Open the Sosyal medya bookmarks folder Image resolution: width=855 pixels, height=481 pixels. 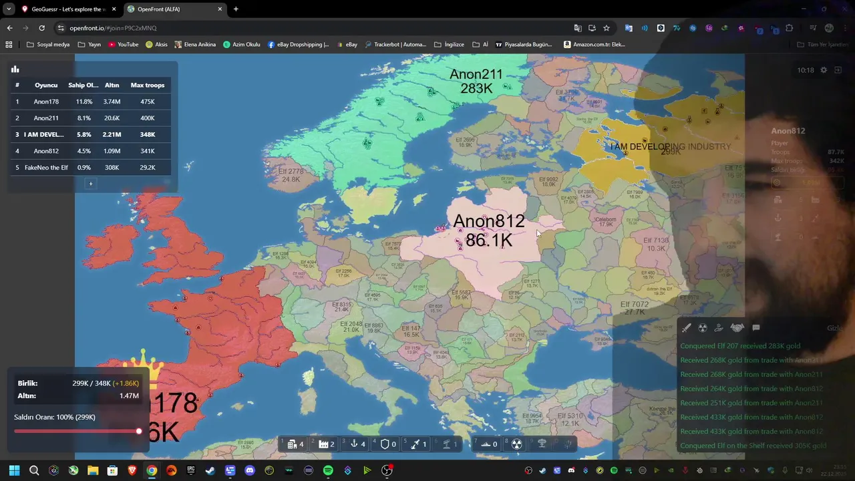48,45
